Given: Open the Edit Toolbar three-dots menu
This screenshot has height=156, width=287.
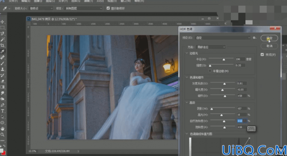Looking at the screenshot, I should tap(2, 141).
